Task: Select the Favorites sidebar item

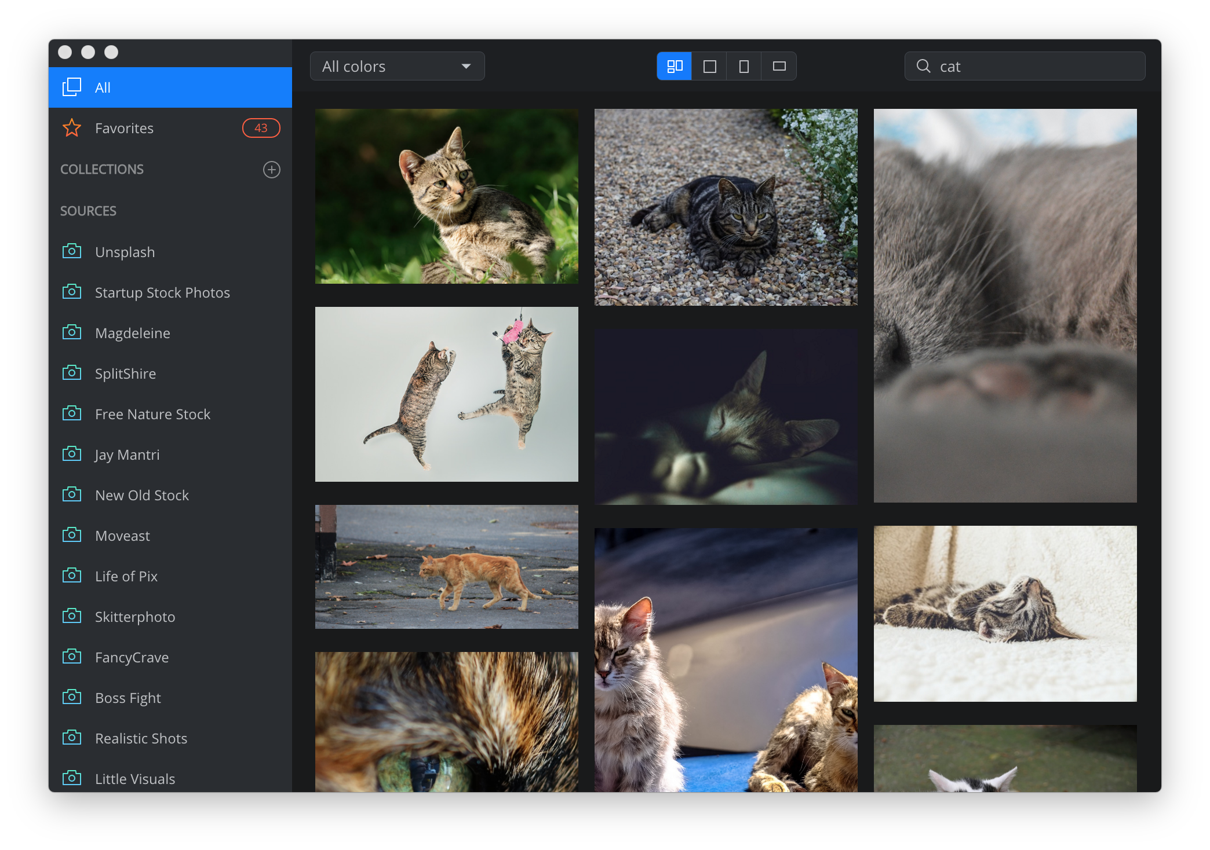Action: [124, 128]
